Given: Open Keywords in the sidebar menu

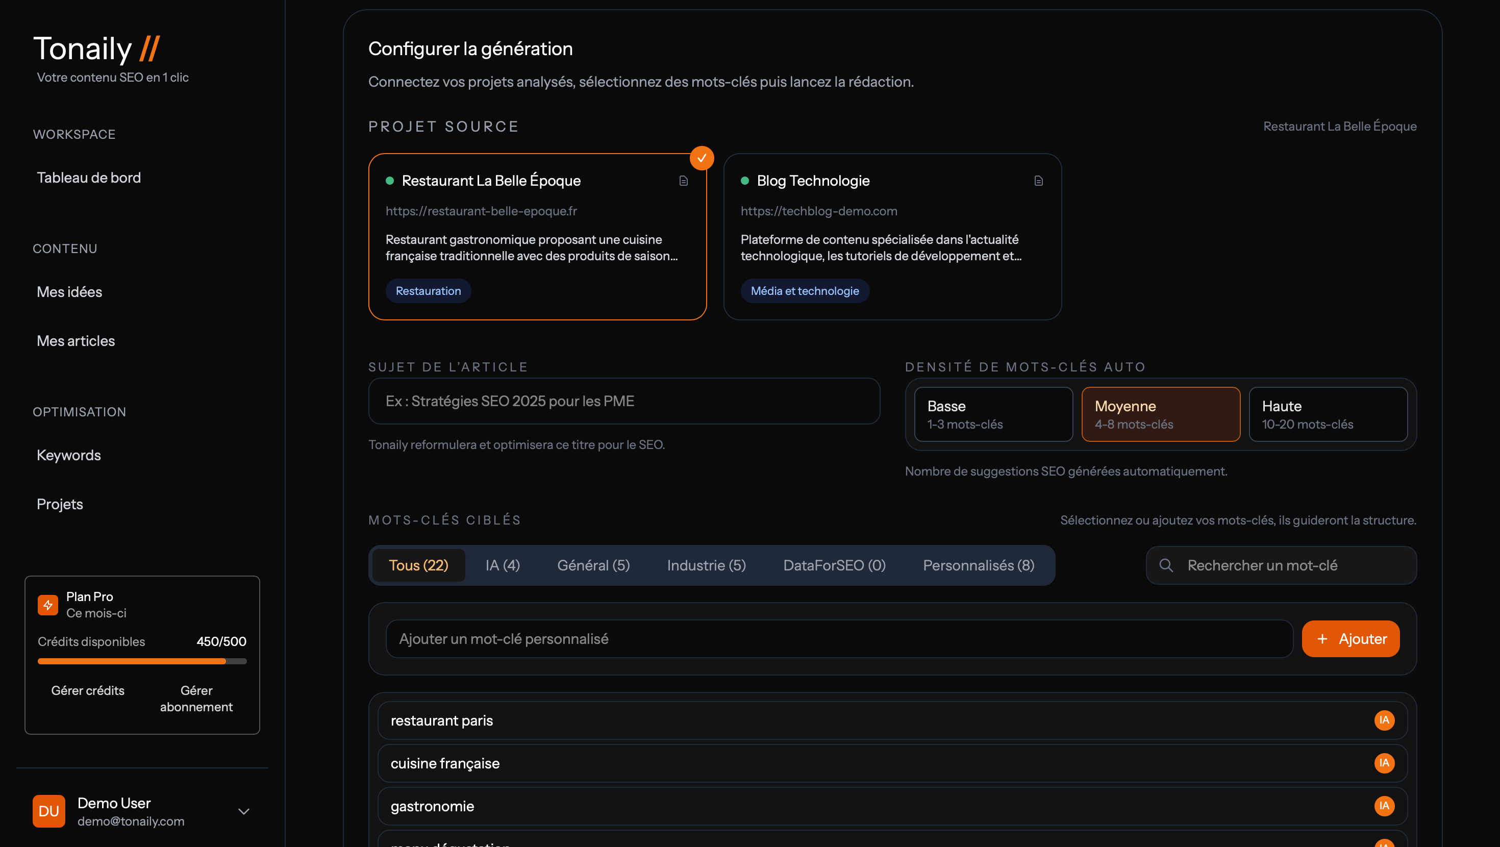Looking at the screenshot, I should (x=69, y=455).
